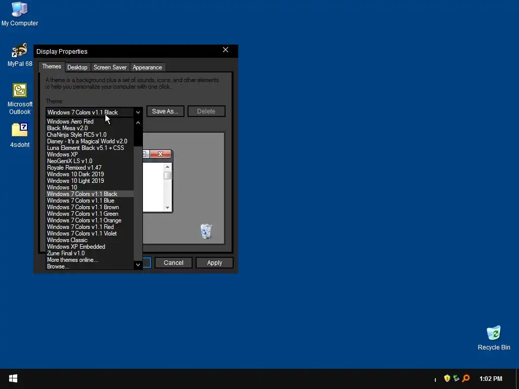The height and width of the screenshot is (389, 519).
Task: Click the yellow security shield tray icon
Action: tap(447, 378)
